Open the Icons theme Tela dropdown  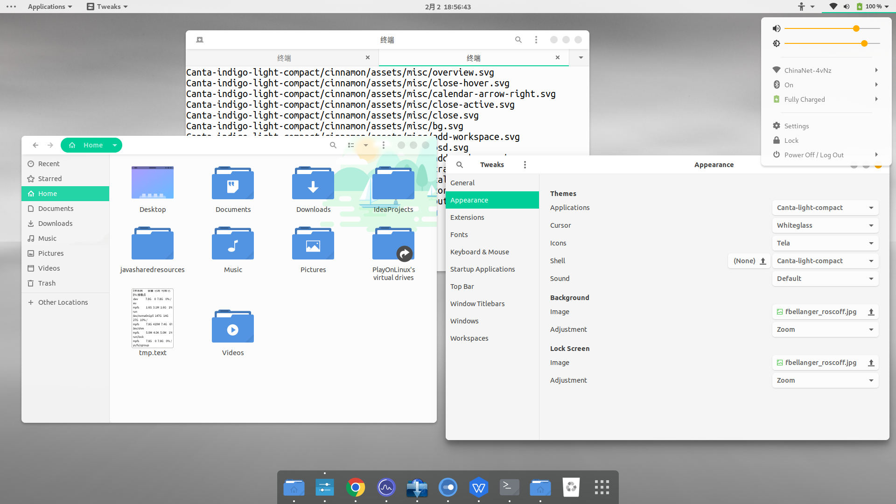[825, 243]
